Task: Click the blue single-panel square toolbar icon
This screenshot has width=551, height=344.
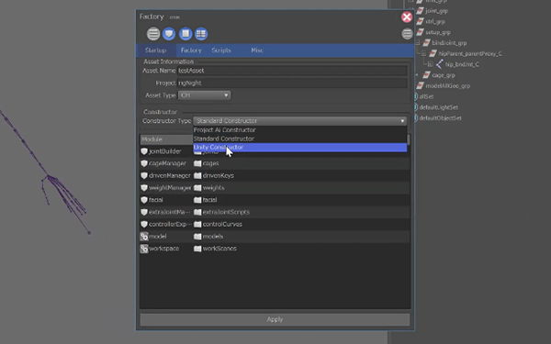Action: 186,34
